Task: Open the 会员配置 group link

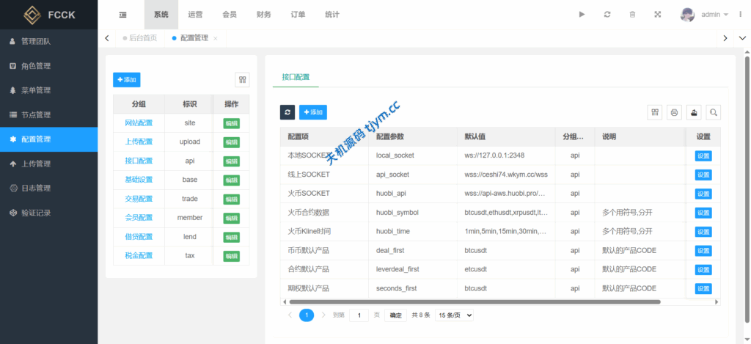Action: (x=139, y=218)
